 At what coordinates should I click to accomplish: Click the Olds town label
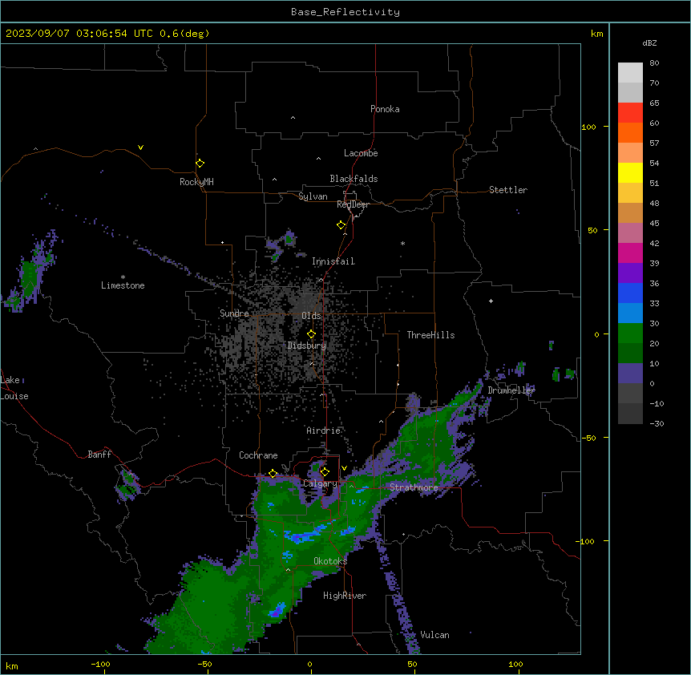point(311,316)
